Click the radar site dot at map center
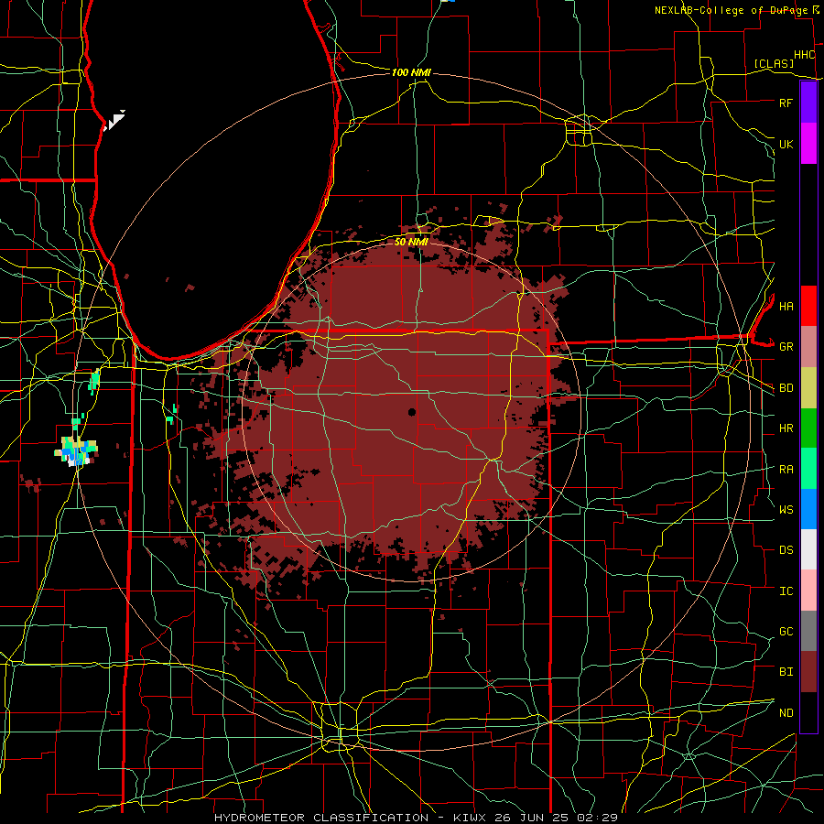 412,412
